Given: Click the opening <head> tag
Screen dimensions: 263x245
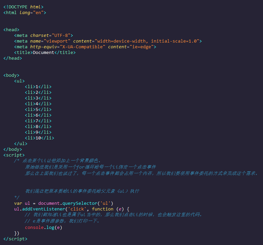Looking at the screenshot, I should (11, 29).
